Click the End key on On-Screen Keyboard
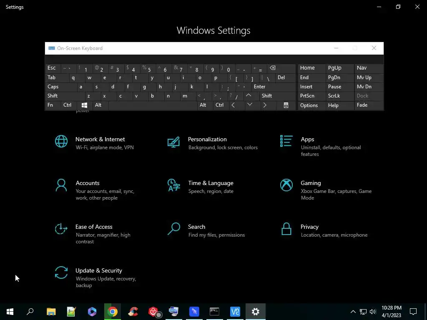The image size is (427, 320). click(x=312, y=78)
